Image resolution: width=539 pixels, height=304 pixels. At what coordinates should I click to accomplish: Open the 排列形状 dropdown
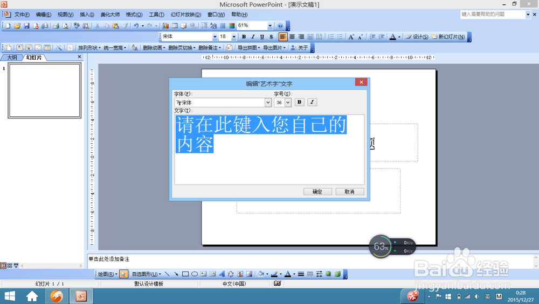click(89, 48)
